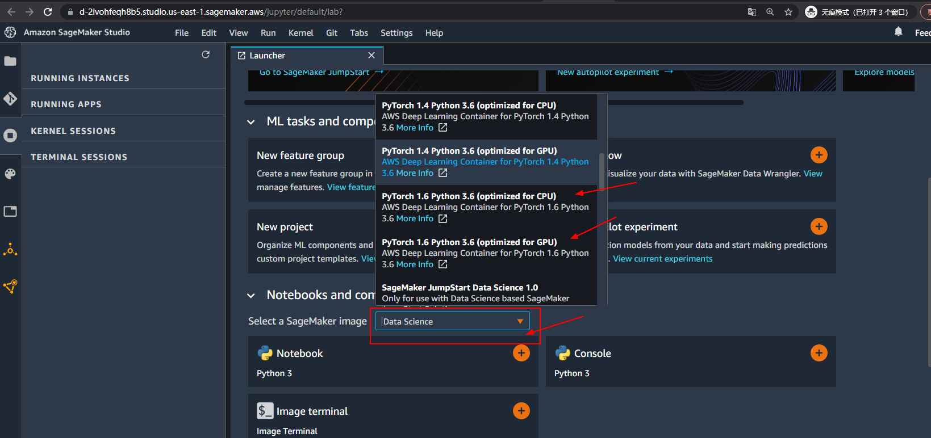Screen dimensions: 931x438
Task: Select PyTorch 1.6 Python 3.6 CPU option
Action: pos(486,207)
